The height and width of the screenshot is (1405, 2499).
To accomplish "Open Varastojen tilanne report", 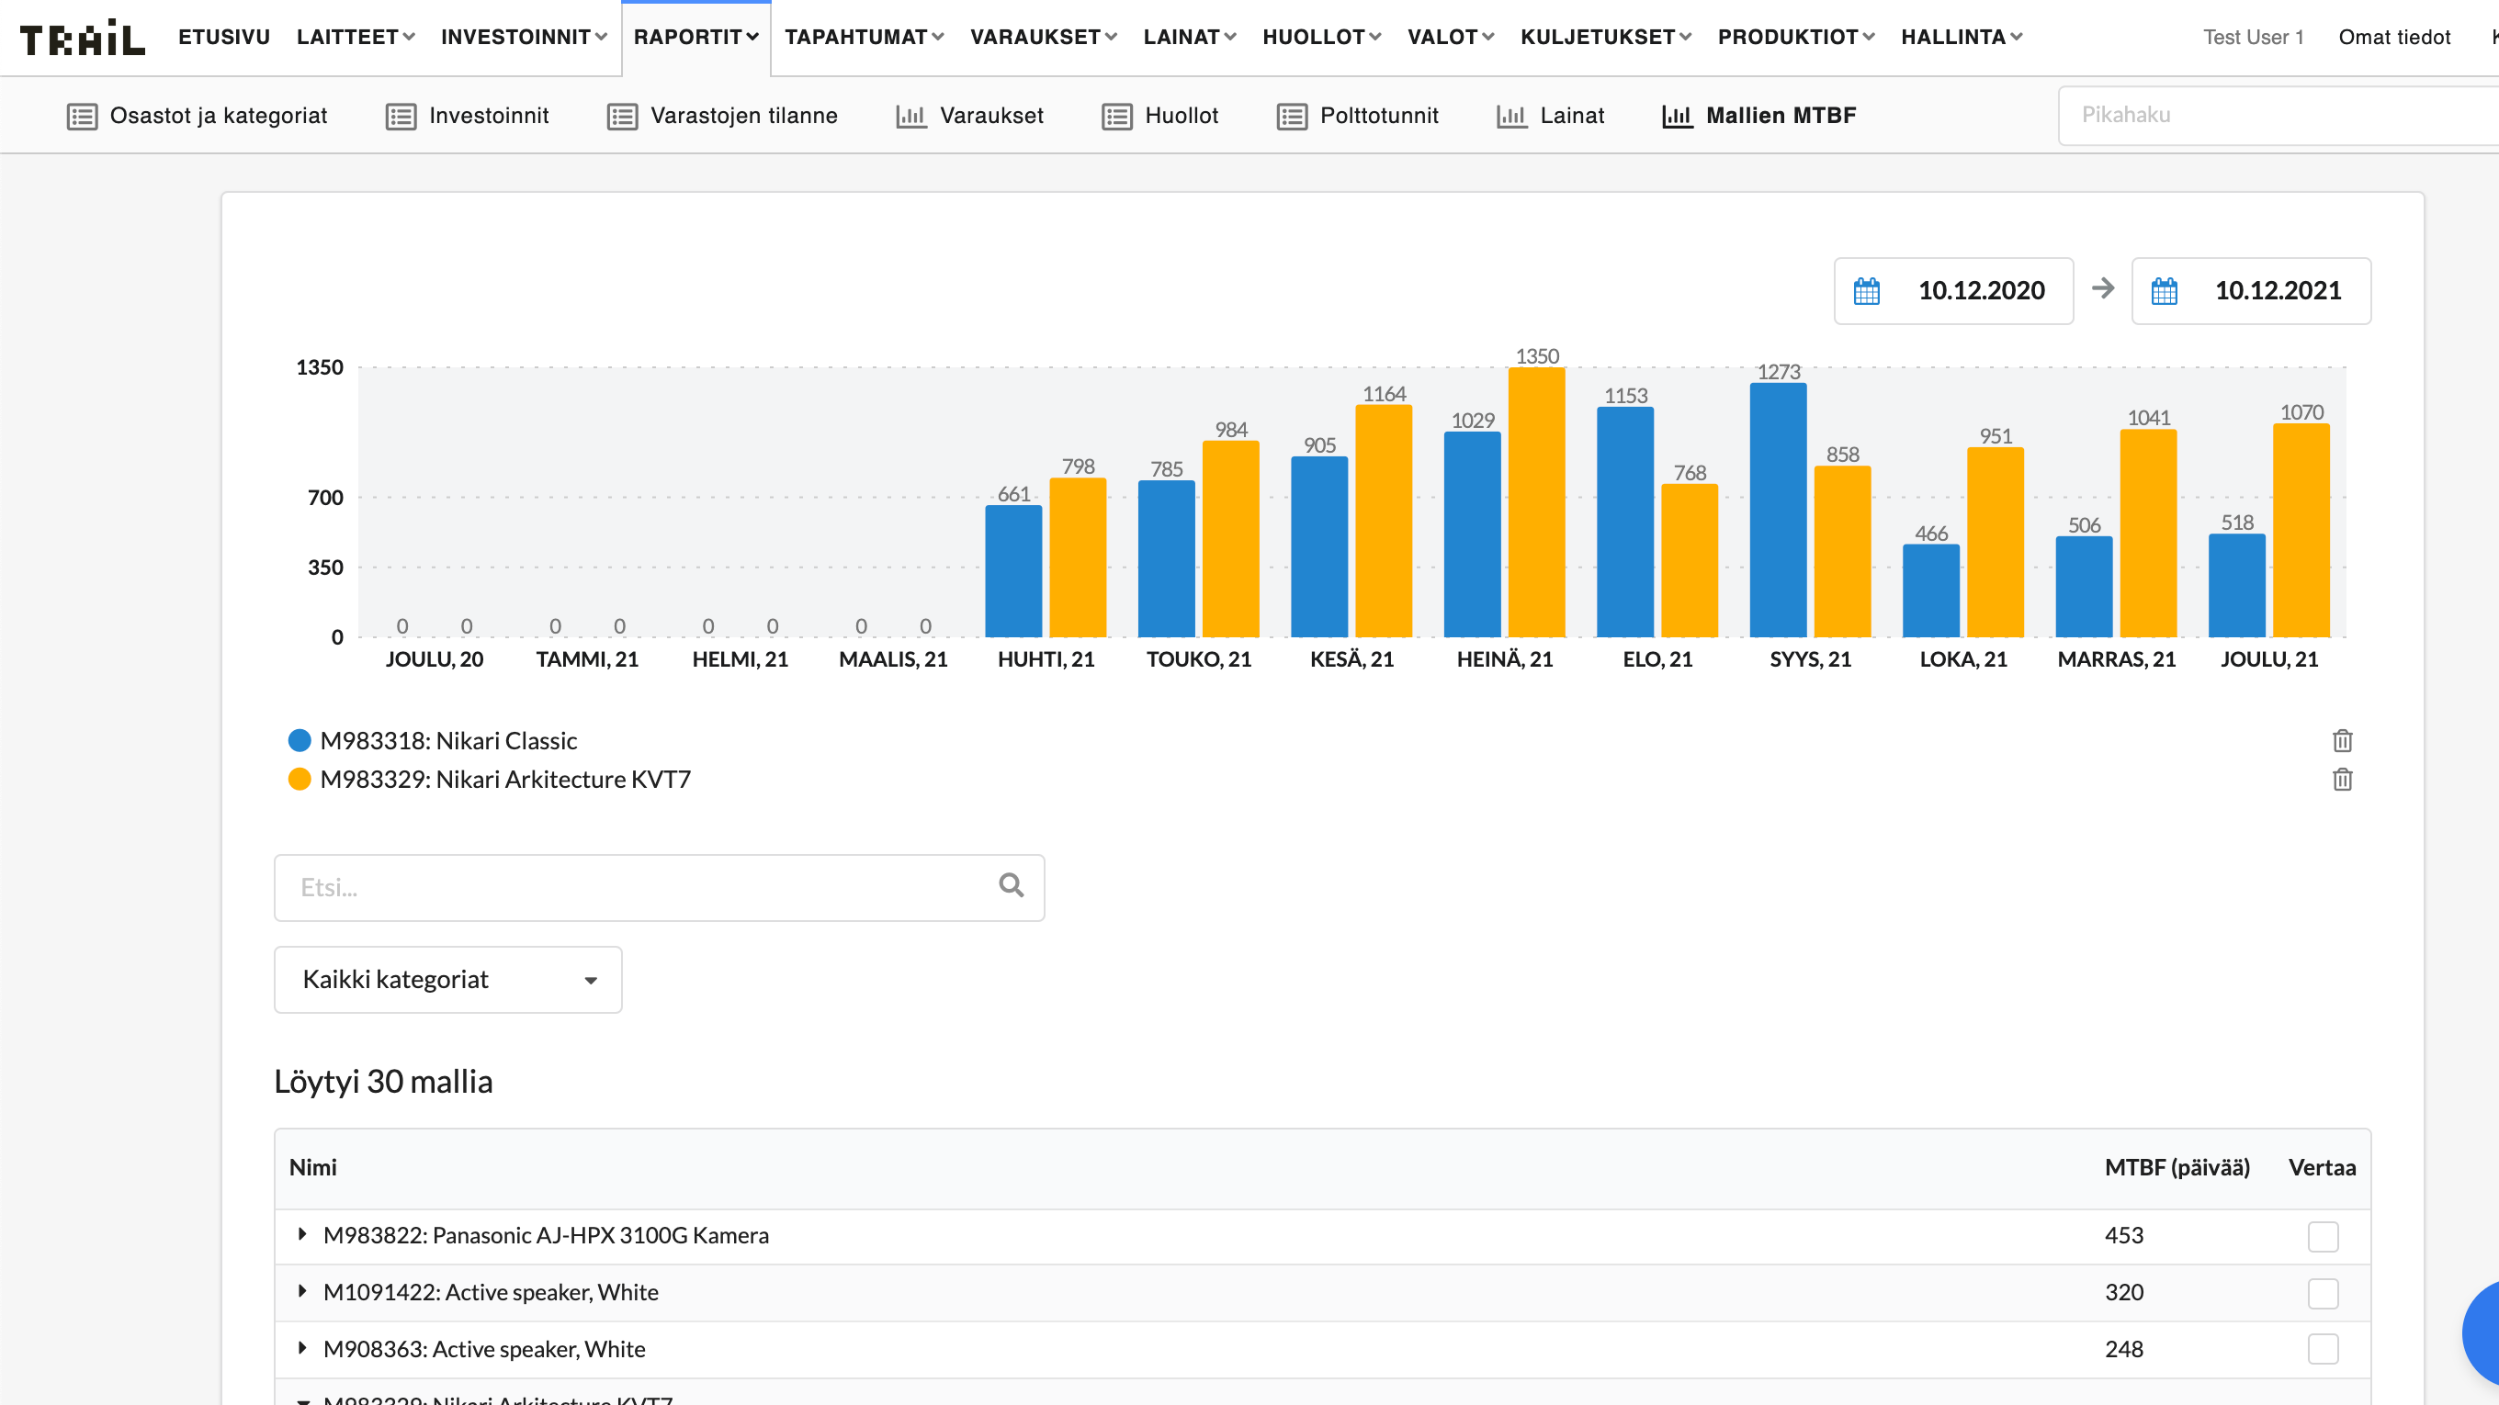I will click(x=723, y=116).
